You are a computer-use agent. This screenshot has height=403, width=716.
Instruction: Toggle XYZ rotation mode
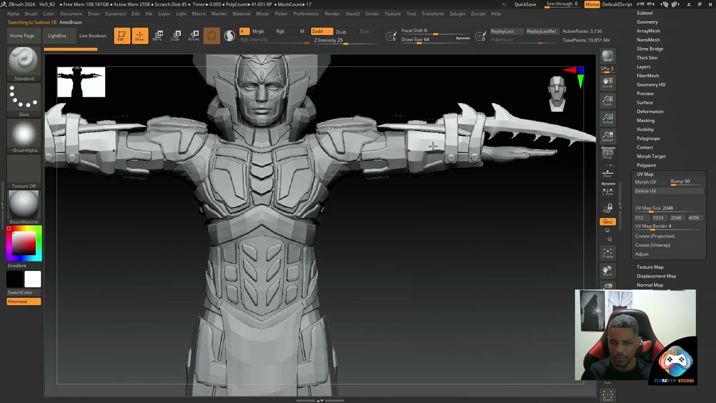pos(607,222)
